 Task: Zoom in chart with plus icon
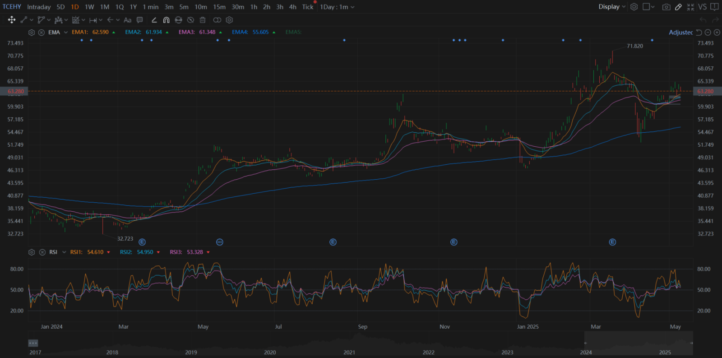pyautogui.click(x=717, y=33)
